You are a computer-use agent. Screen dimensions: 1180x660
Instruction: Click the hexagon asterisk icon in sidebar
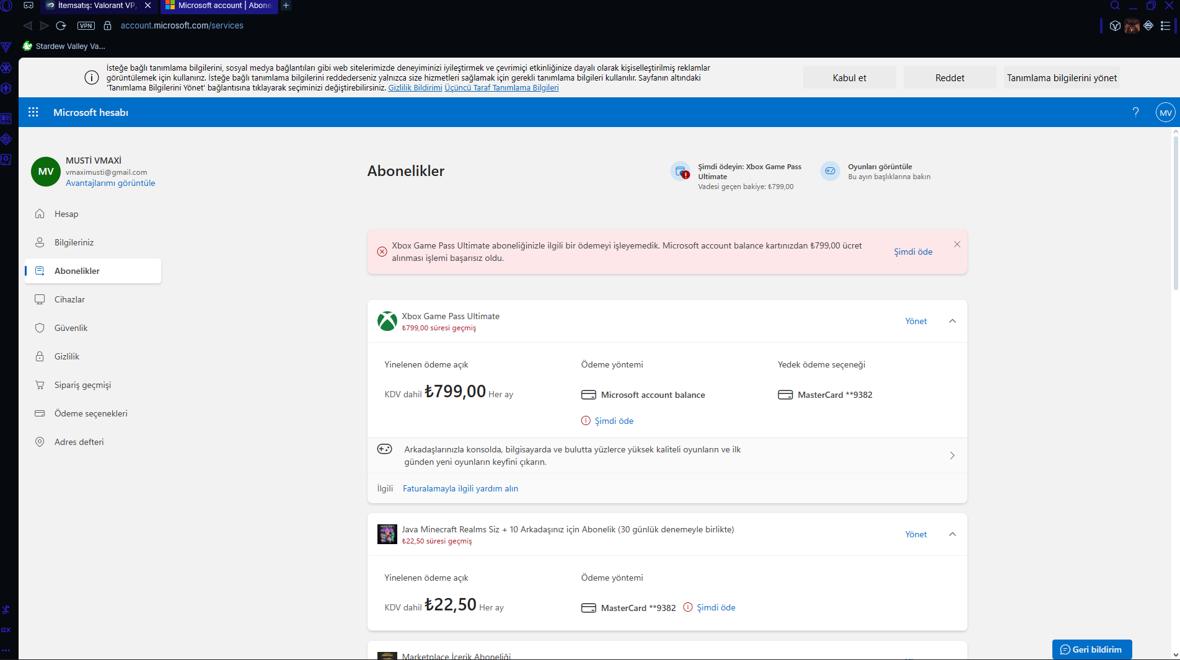[6, 68]
